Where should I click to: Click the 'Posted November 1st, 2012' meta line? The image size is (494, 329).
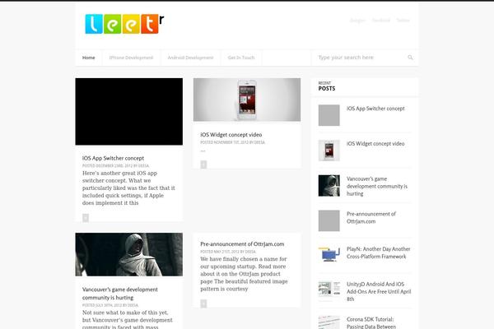click(x=232, y=142)
